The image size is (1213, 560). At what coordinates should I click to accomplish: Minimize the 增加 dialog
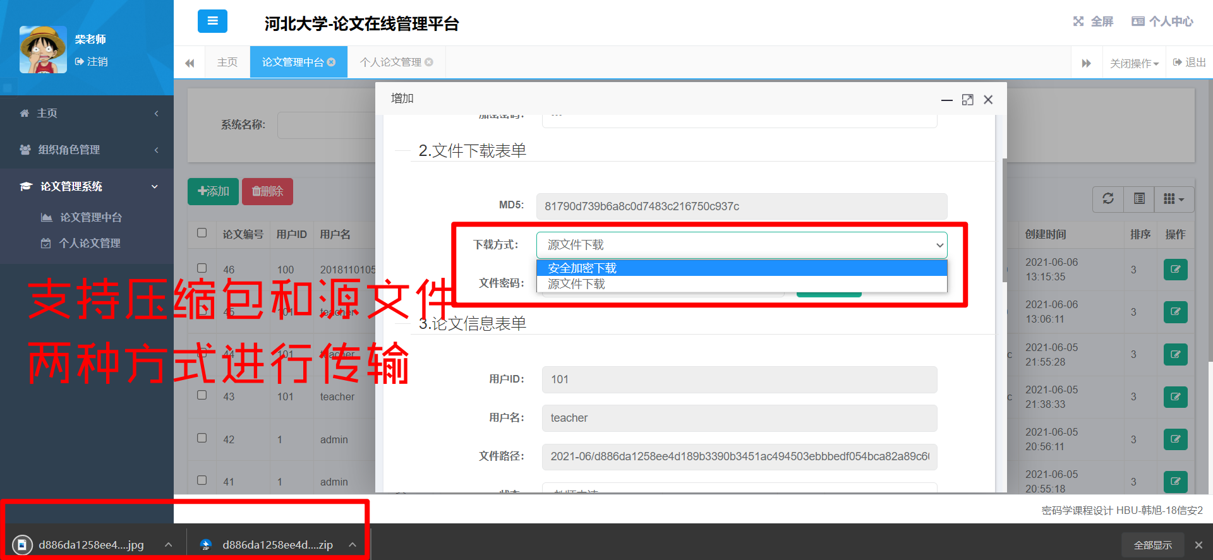[x=946, y=100]
